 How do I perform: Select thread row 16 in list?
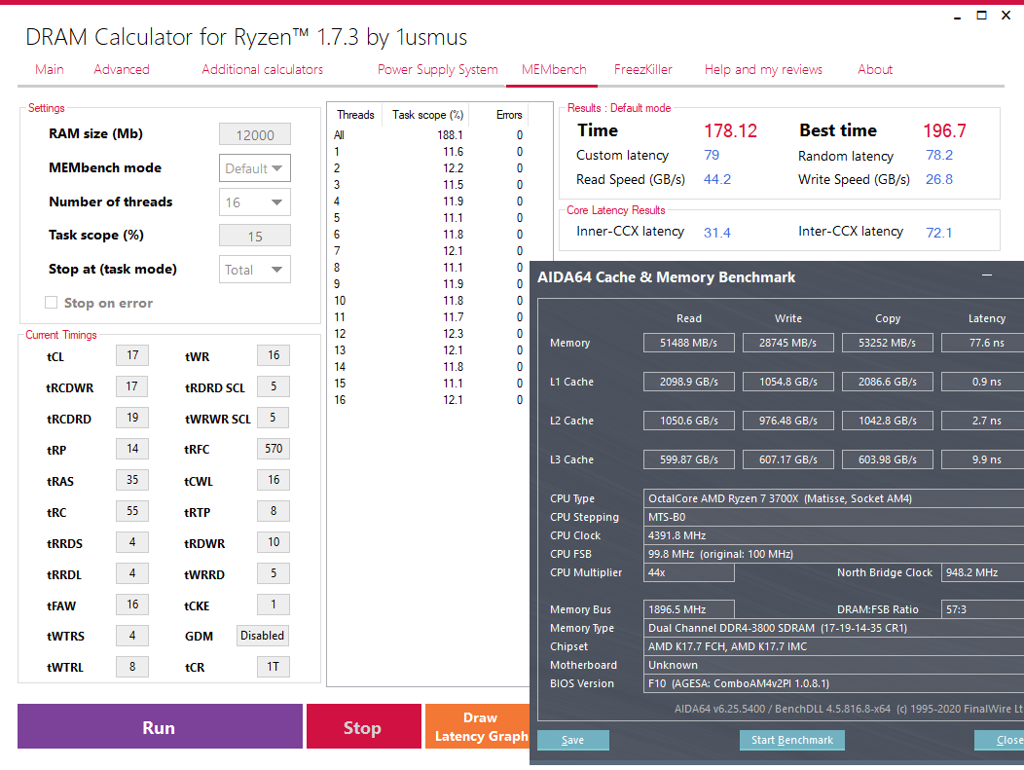click(x=428, y=400)
